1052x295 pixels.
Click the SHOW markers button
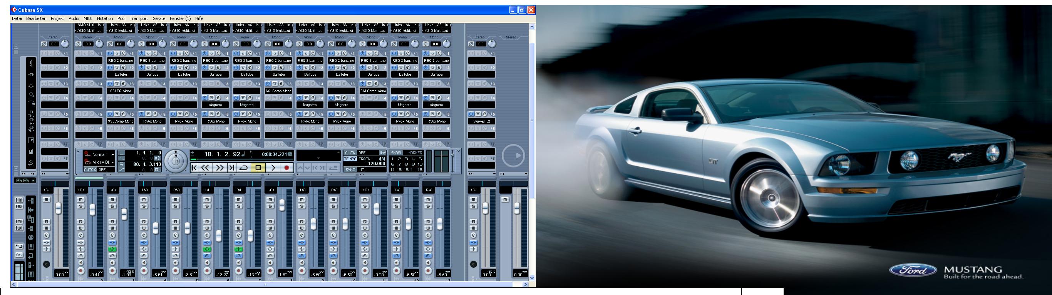coord(396,153)
